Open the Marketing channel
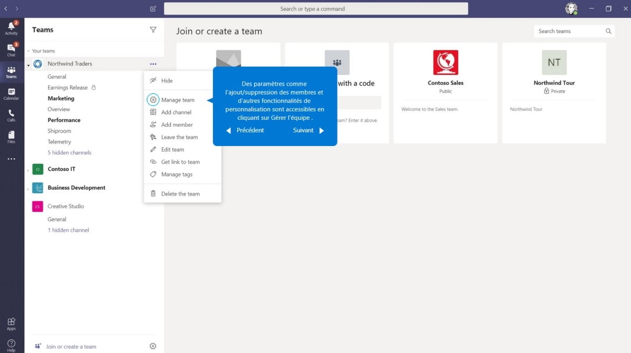 (x=61, y=98)
